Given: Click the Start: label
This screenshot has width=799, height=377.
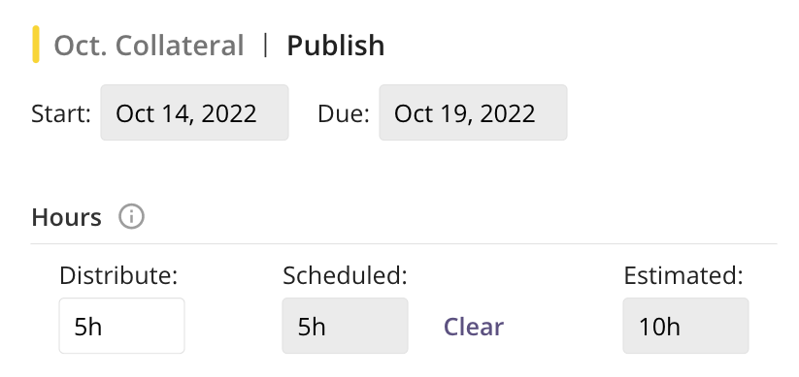Looking at the screenshot, I should coord(61,113).
